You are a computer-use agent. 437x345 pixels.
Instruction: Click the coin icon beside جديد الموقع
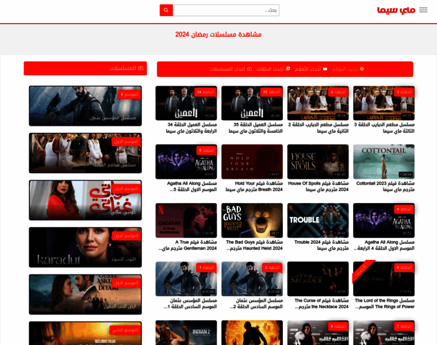(x=362, y=69)
